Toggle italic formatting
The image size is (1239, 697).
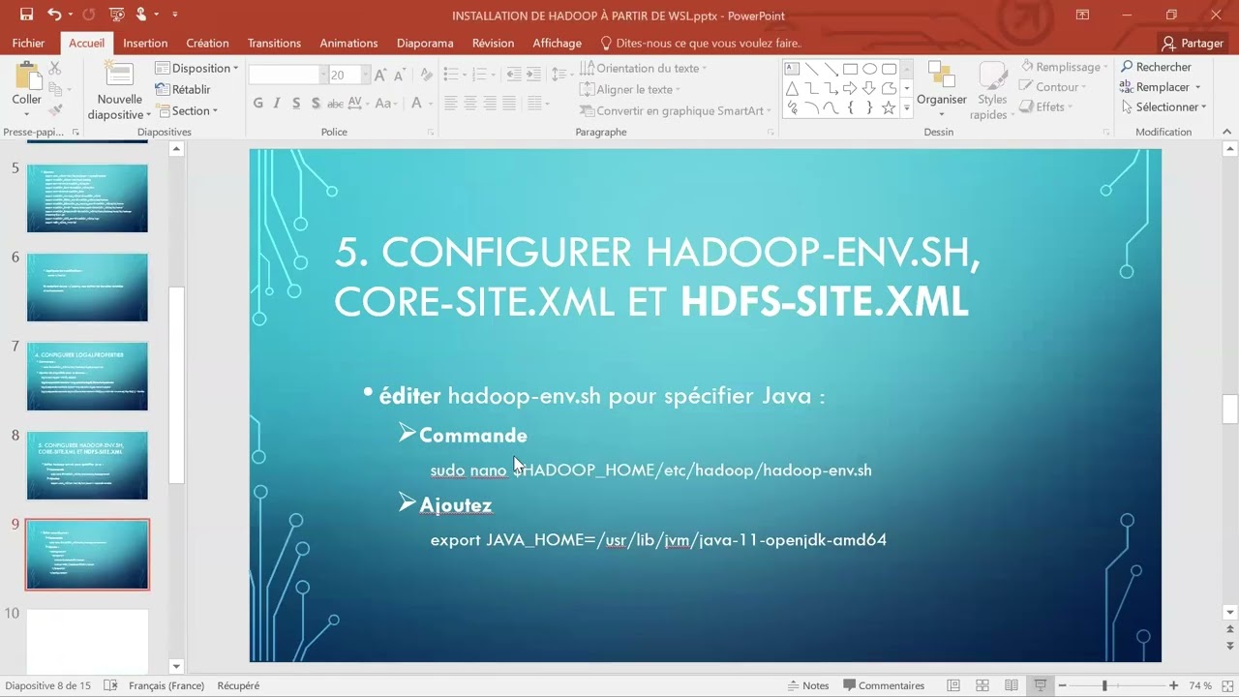(x=277, y=104)
